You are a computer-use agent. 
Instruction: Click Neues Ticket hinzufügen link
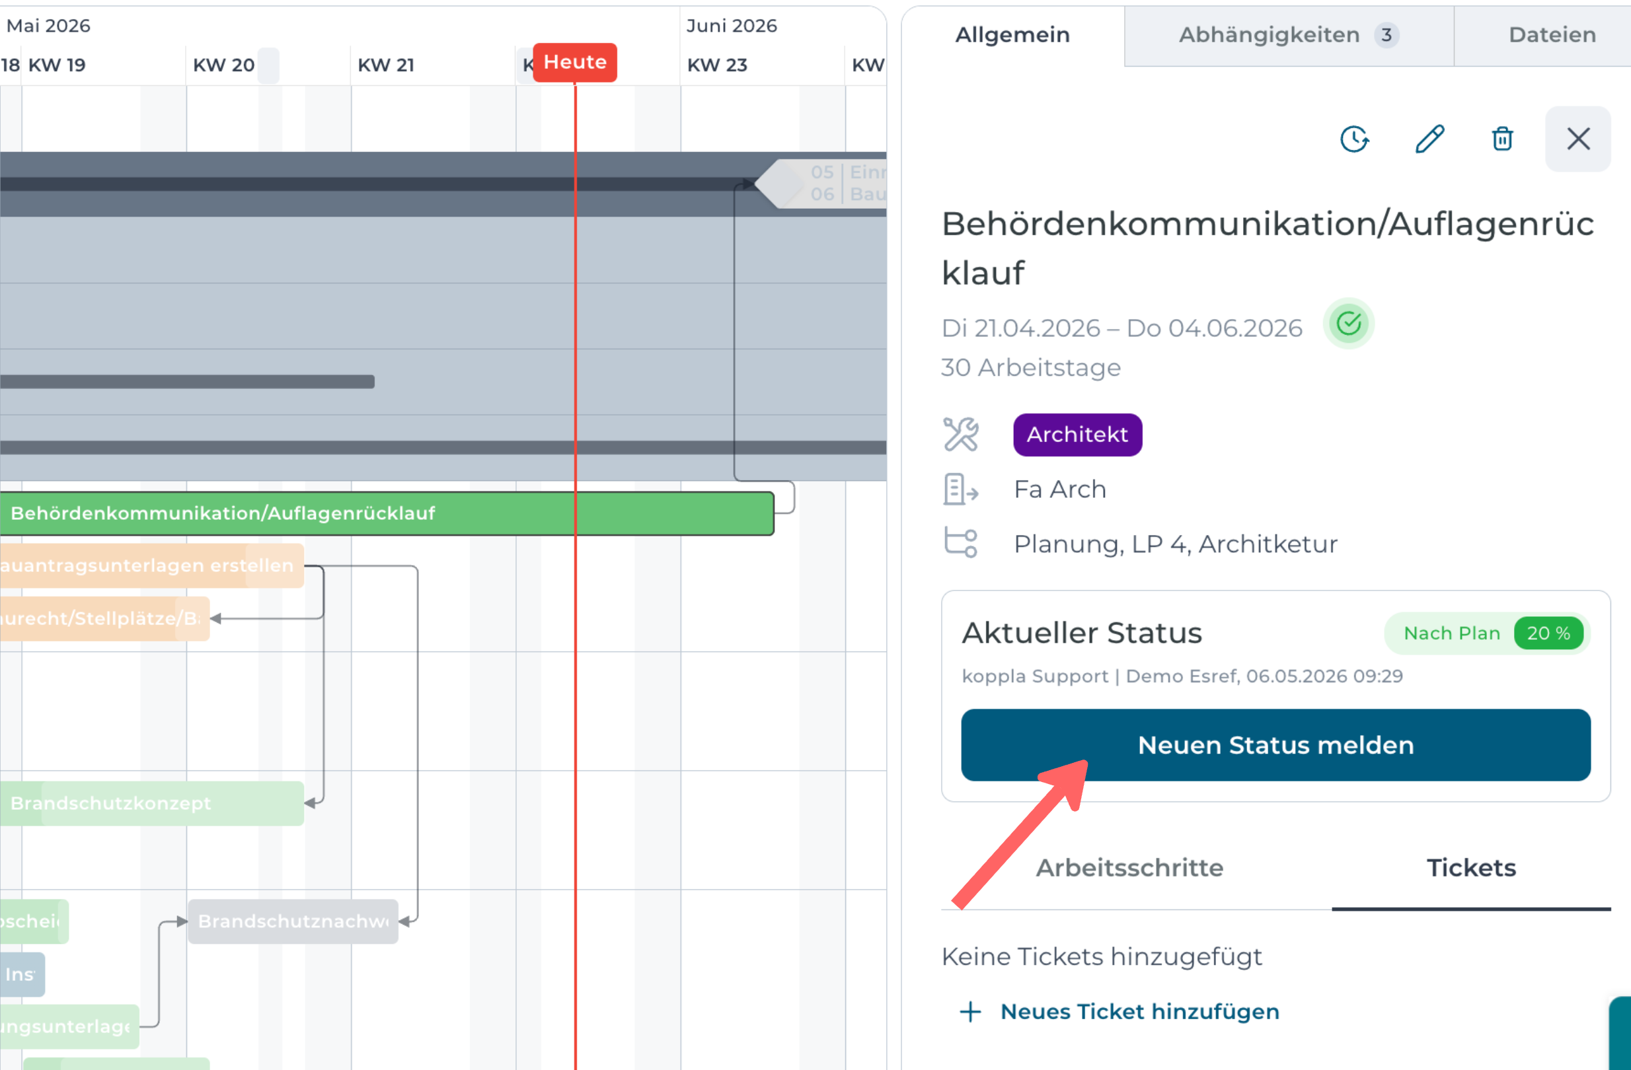(1139, 1011)
